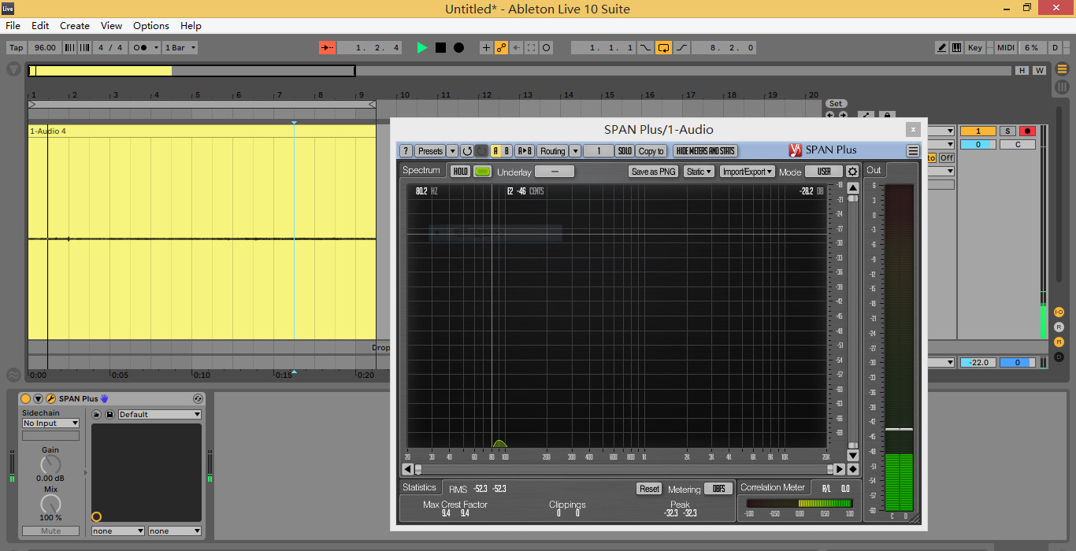
Task: Solo track 1 with S button
Action: [1007, 131]
